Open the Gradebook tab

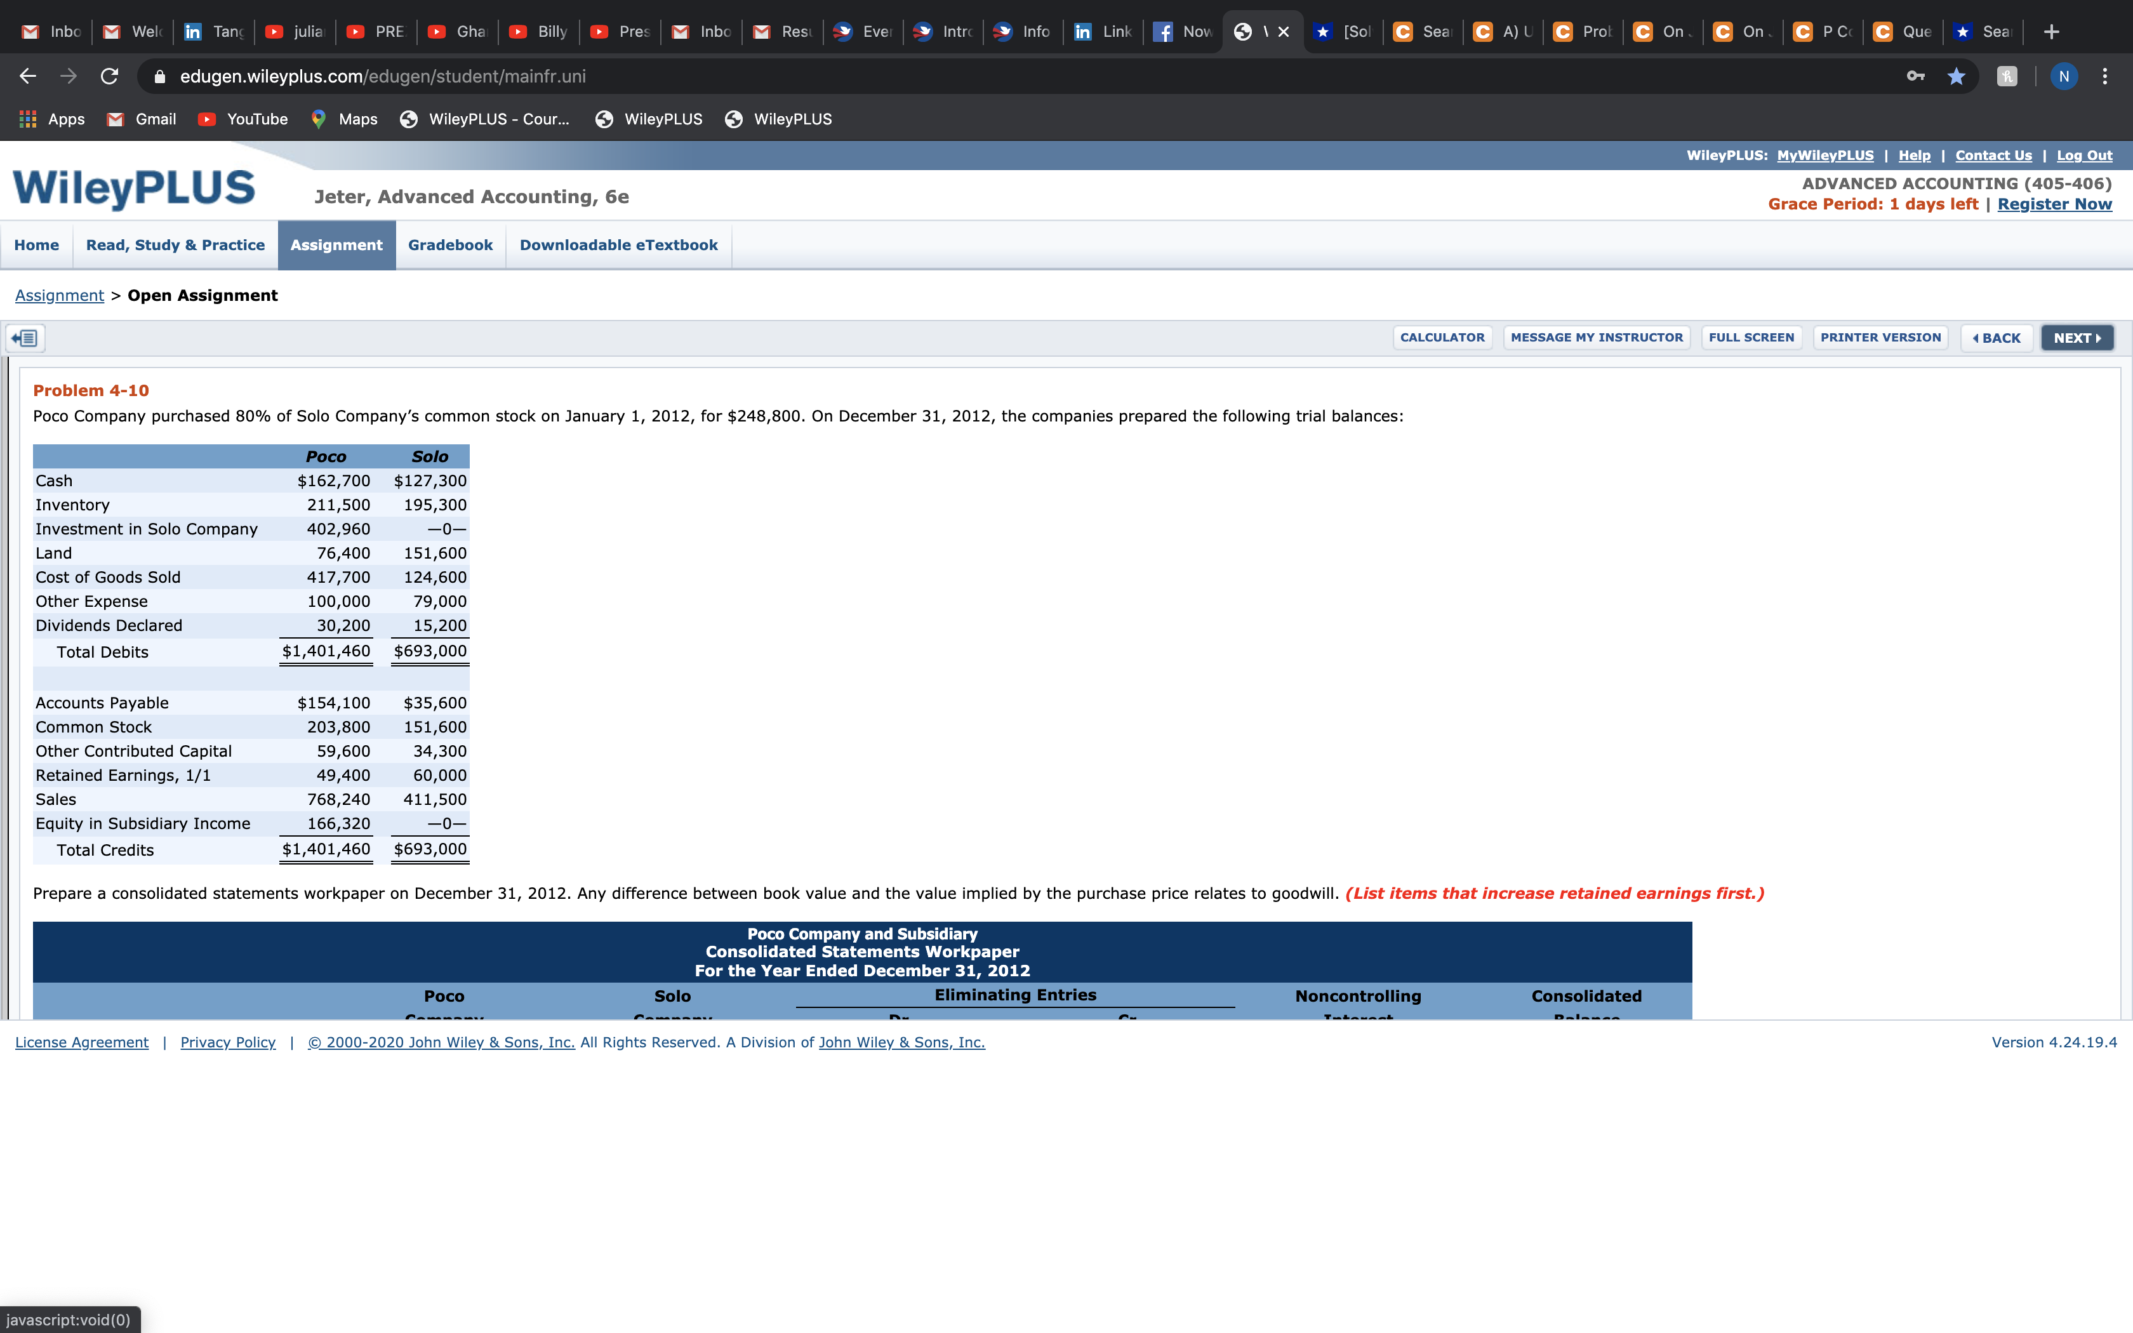tap(449, 245)
